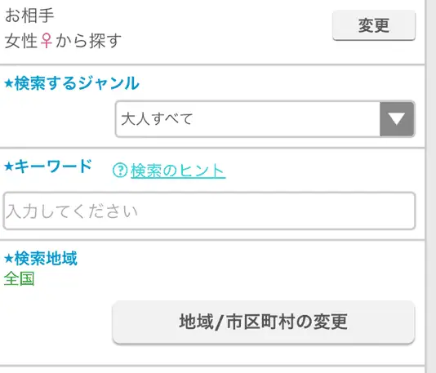Screen dimensions: 436x373
Task: Click the pink female symbol icon
Action: pos(47,41)
